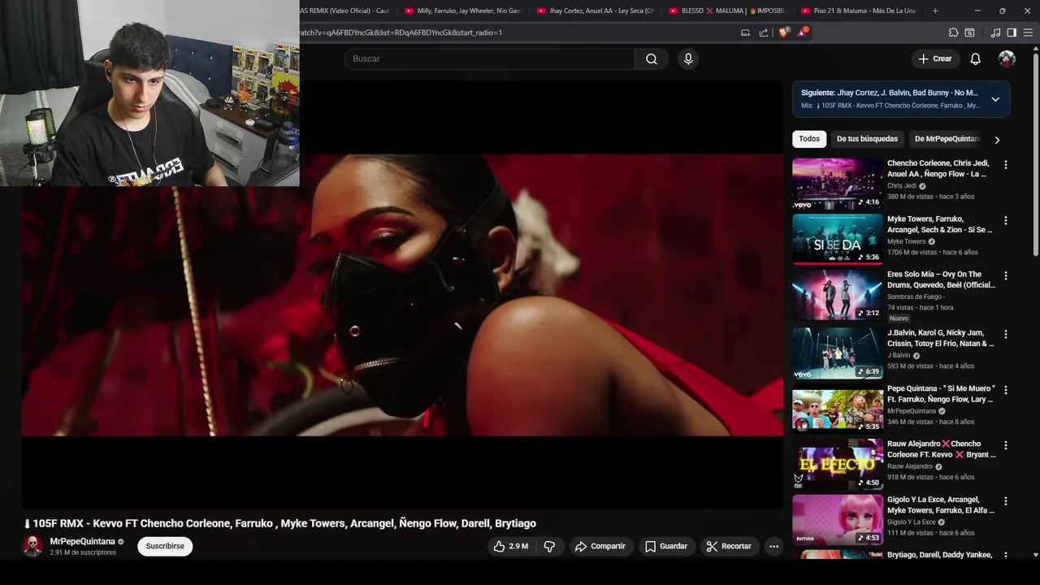
Task: Show more filter chips with right arrow
Action: pos(997,140)
